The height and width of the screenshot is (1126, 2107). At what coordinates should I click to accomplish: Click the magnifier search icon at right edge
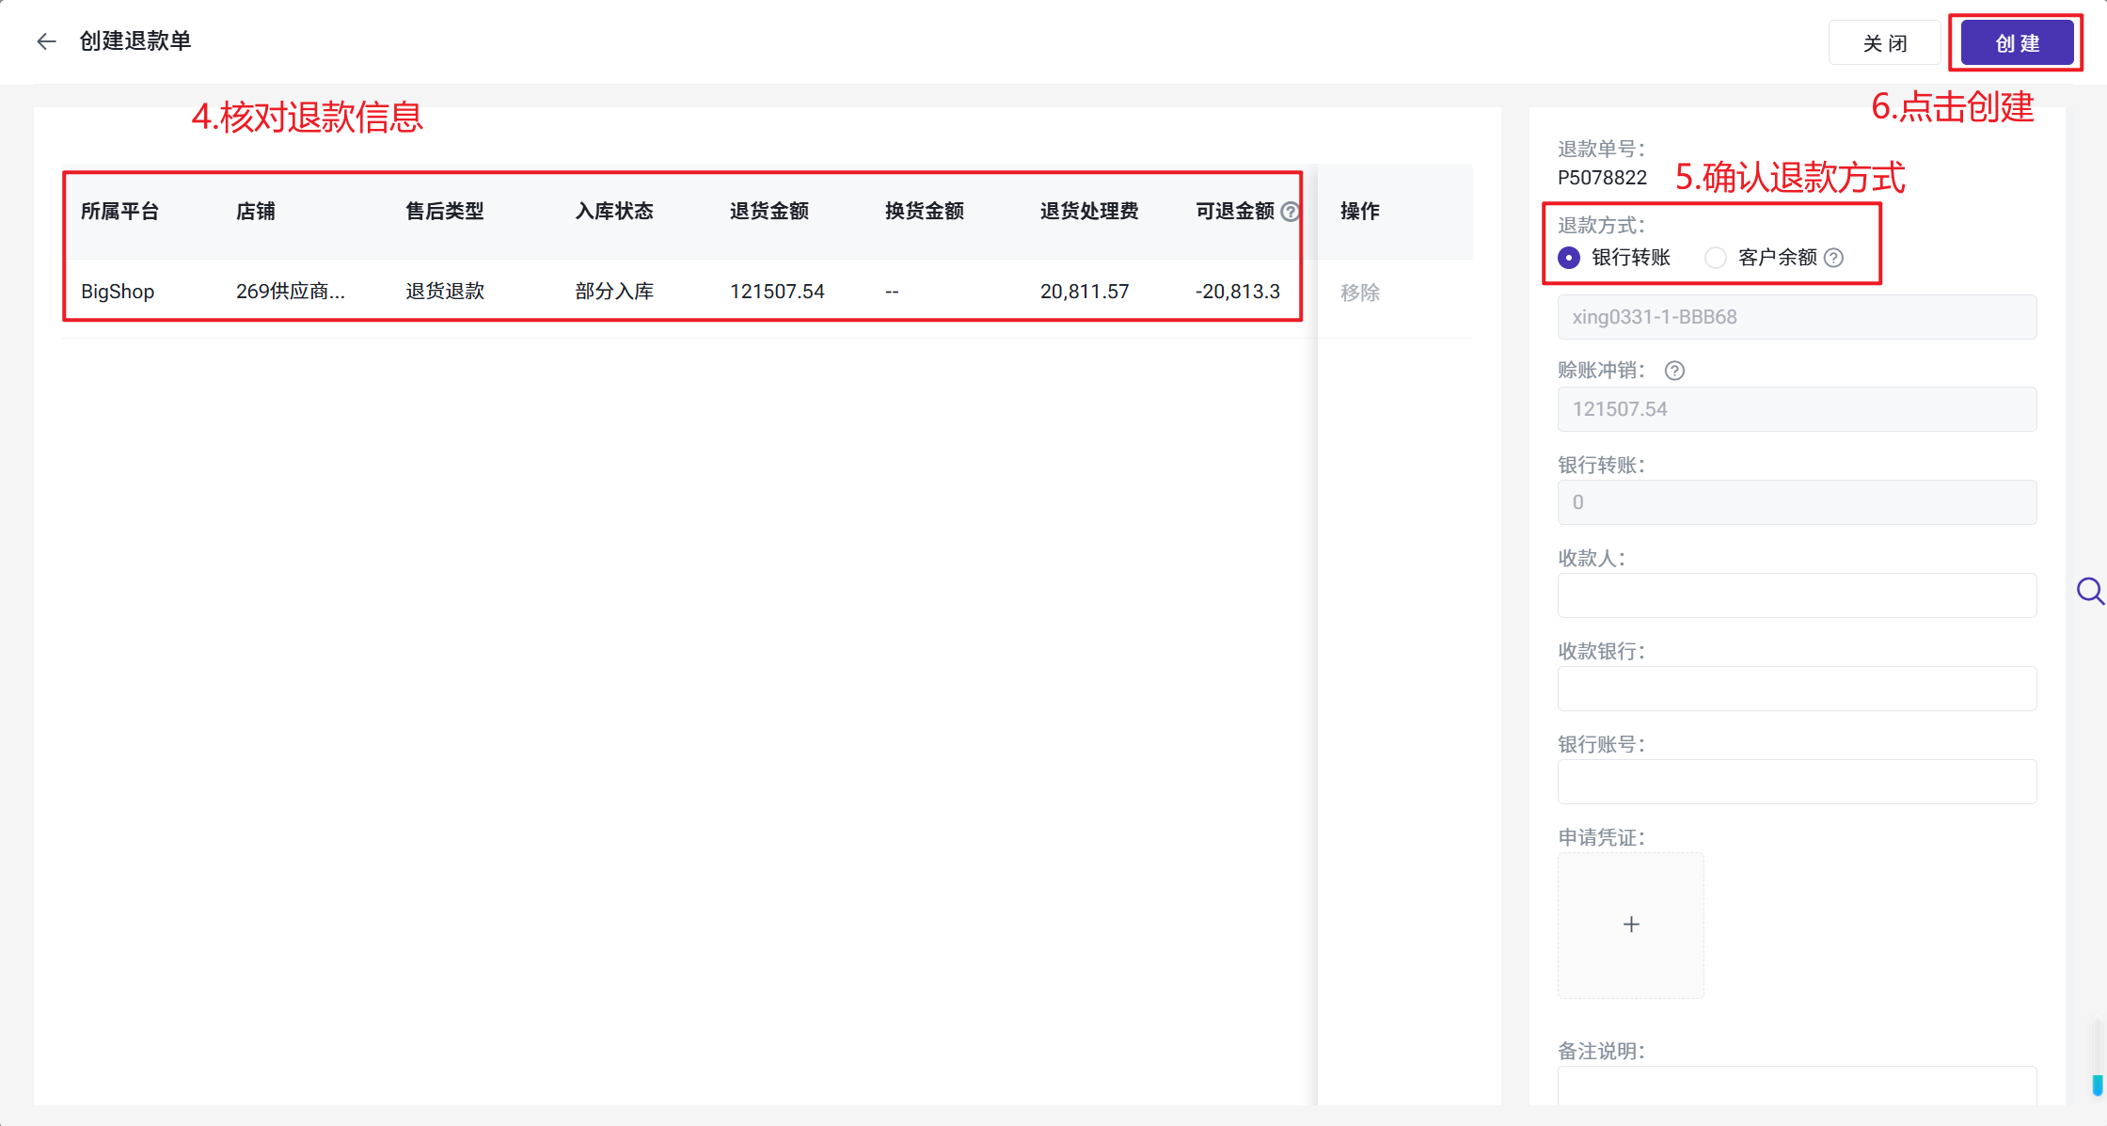point(2089,591)
